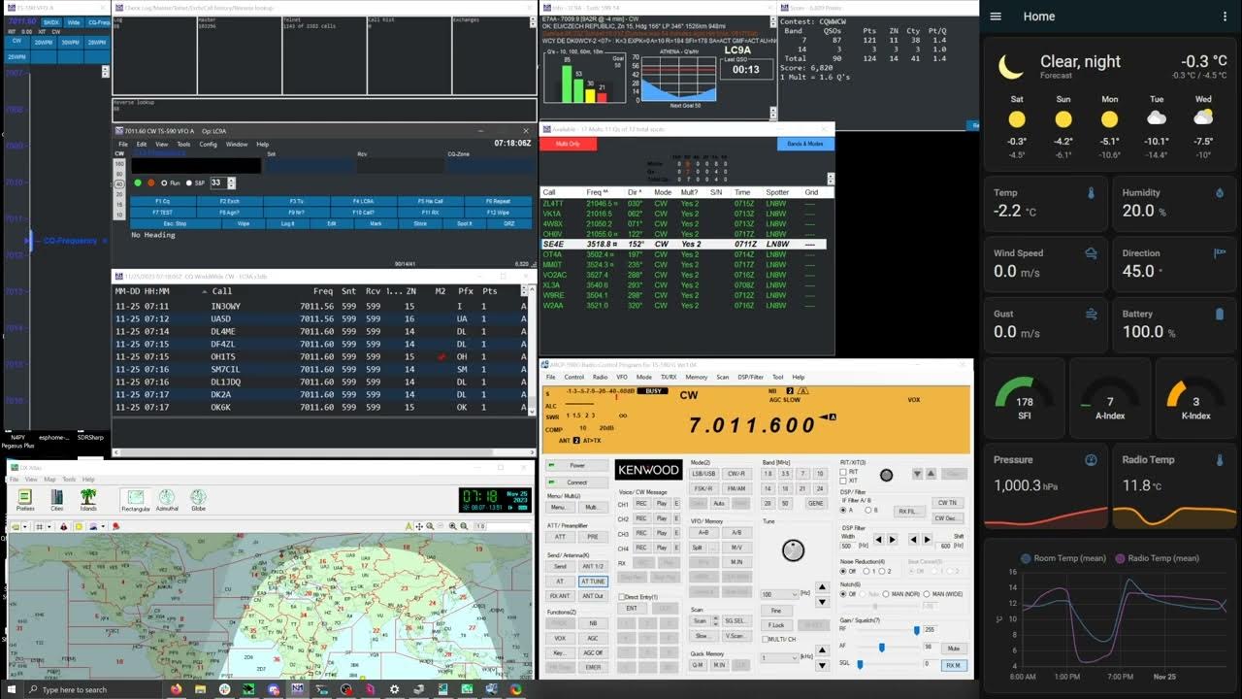This screenshot has height=699, width=1242.
Task: Enable the RIT checkbox in ARCP
Action: tap(843, 472)
